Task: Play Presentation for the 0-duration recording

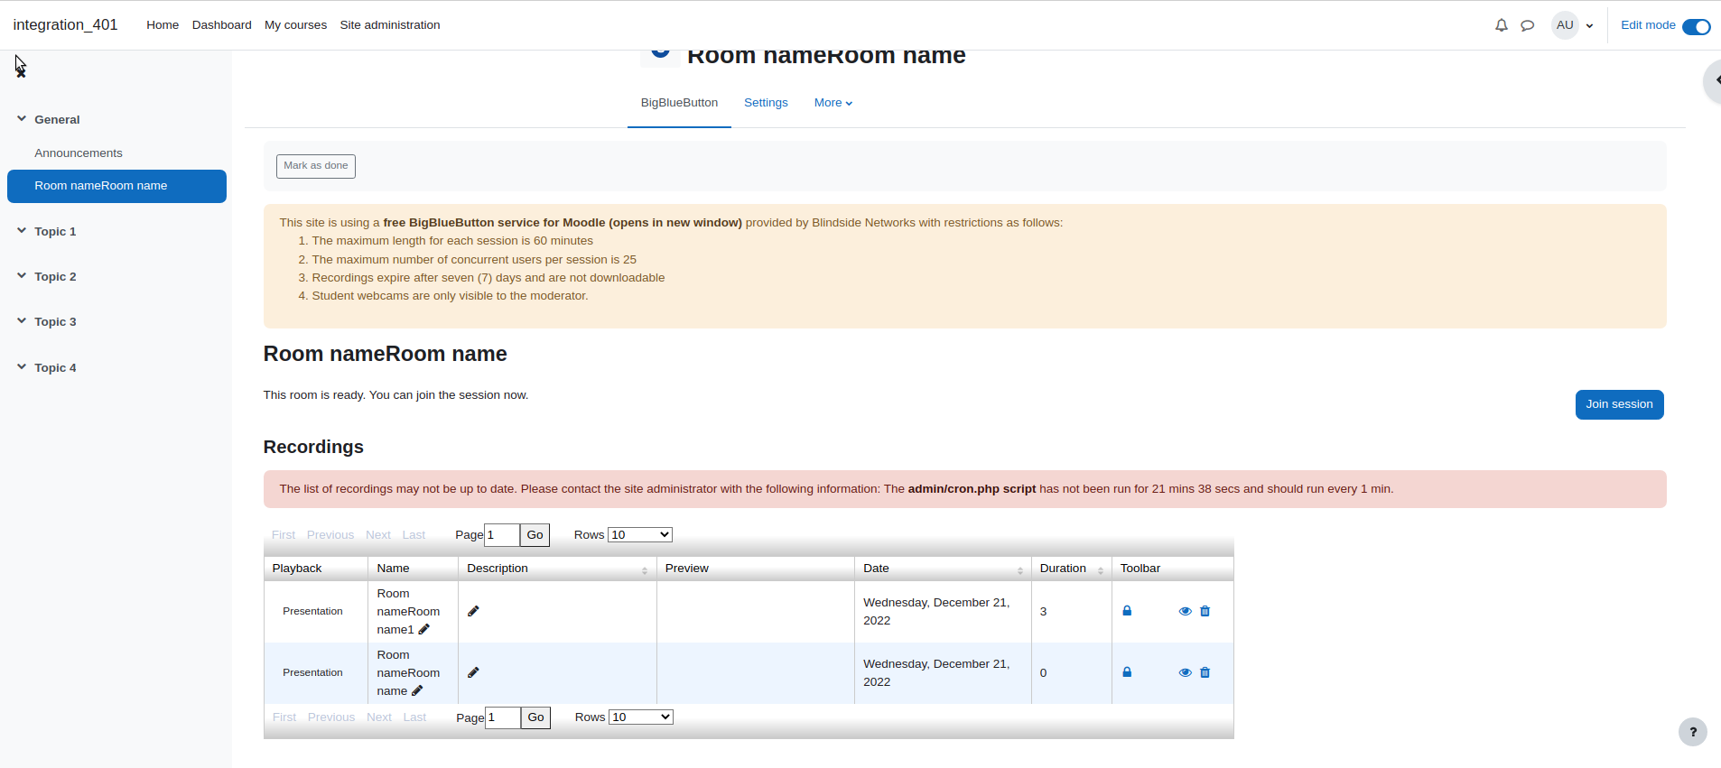Action: [312, 673]
